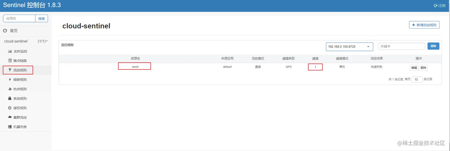Click the 删除 delete button for testA
This screenshot has width=450, height=151.
click(x=423, y=68)
